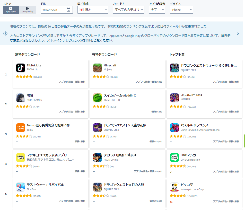Open the スイカゲーム watermelon icon

coord(98,98)
